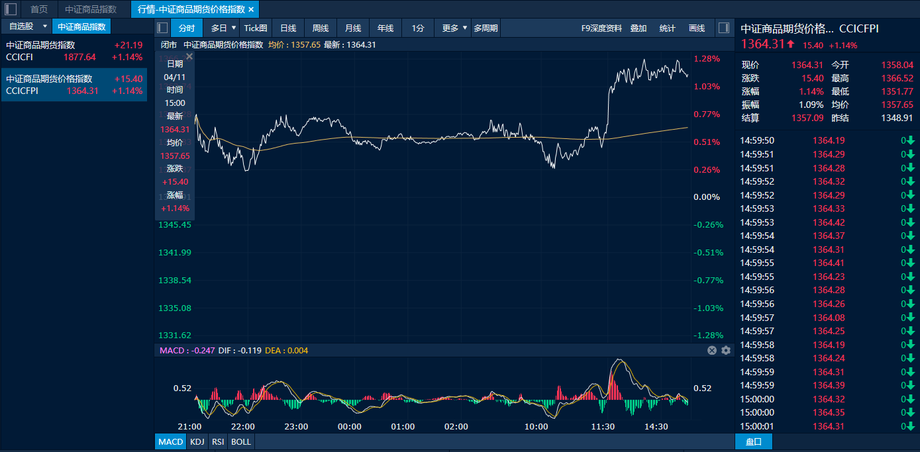
Task: Select the CCICFI 中证商品期货指数 row
Action: coord(74,51)
